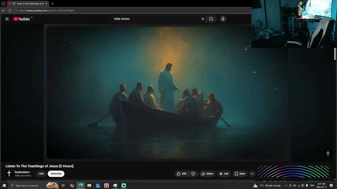
Task: Reload the page in the browser
Action: point(10,10)
